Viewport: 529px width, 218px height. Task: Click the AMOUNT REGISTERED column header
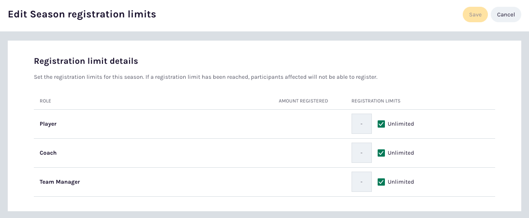tap(303, 101)
